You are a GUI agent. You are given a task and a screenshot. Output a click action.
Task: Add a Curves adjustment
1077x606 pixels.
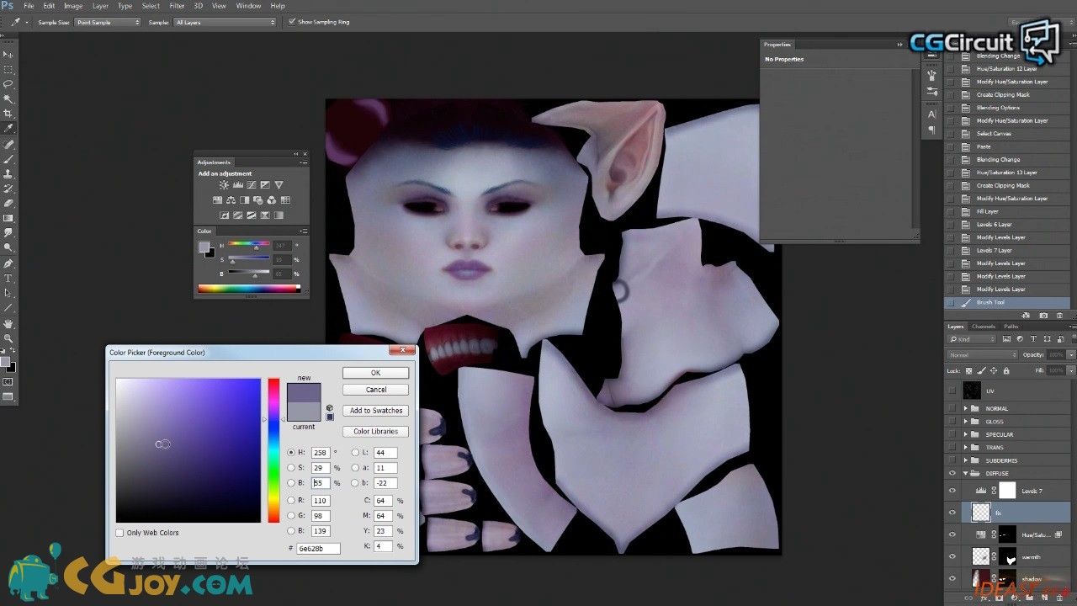251,184
